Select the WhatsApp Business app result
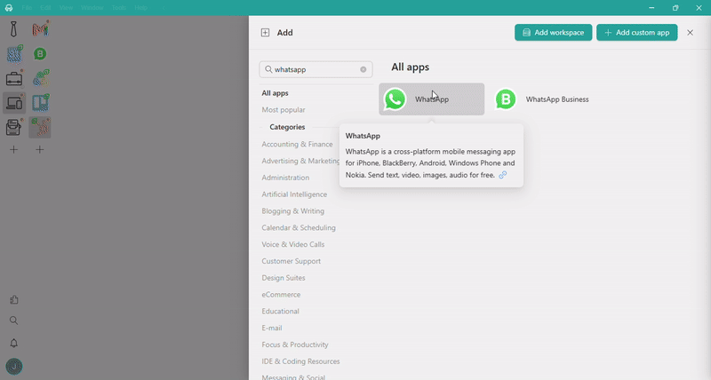 tap(542, 99)
